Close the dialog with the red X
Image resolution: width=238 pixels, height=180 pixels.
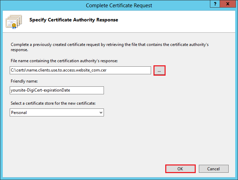227,4
